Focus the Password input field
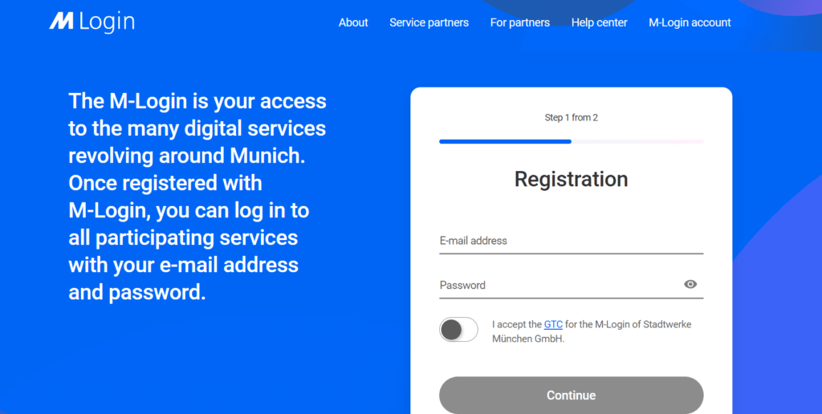Viewport: 822px width, 414px height. pos(560,285)
